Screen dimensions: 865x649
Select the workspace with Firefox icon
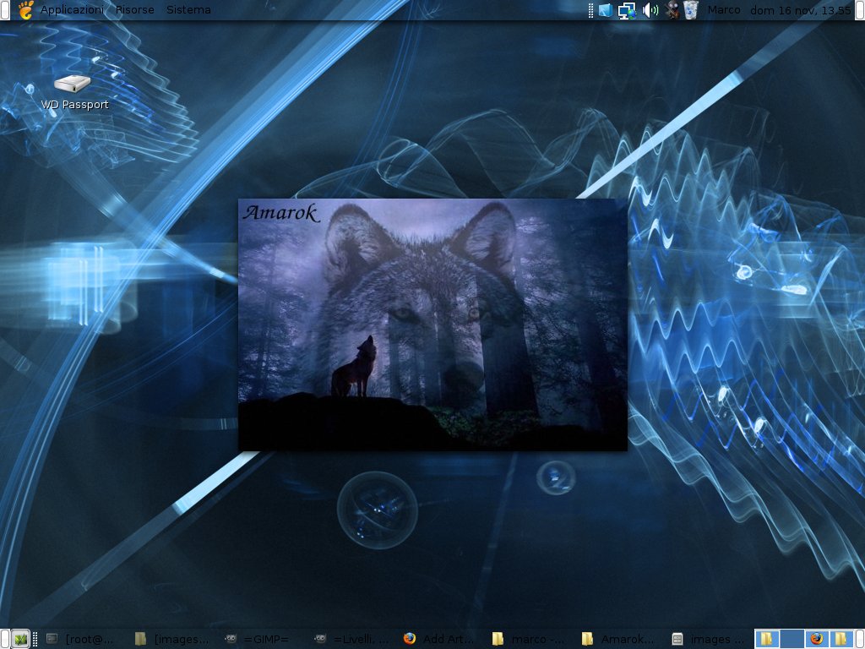pos(817,639)
